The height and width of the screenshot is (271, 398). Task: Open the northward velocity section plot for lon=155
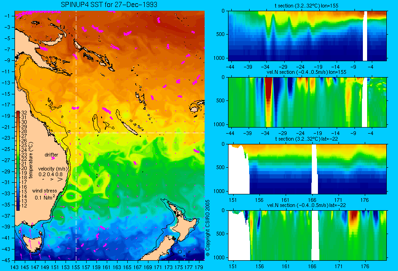[x=307, y=102]
